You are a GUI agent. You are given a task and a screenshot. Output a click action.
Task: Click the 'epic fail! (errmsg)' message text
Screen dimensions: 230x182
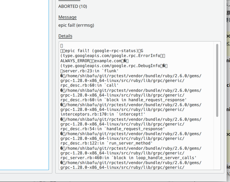(76, 25)
